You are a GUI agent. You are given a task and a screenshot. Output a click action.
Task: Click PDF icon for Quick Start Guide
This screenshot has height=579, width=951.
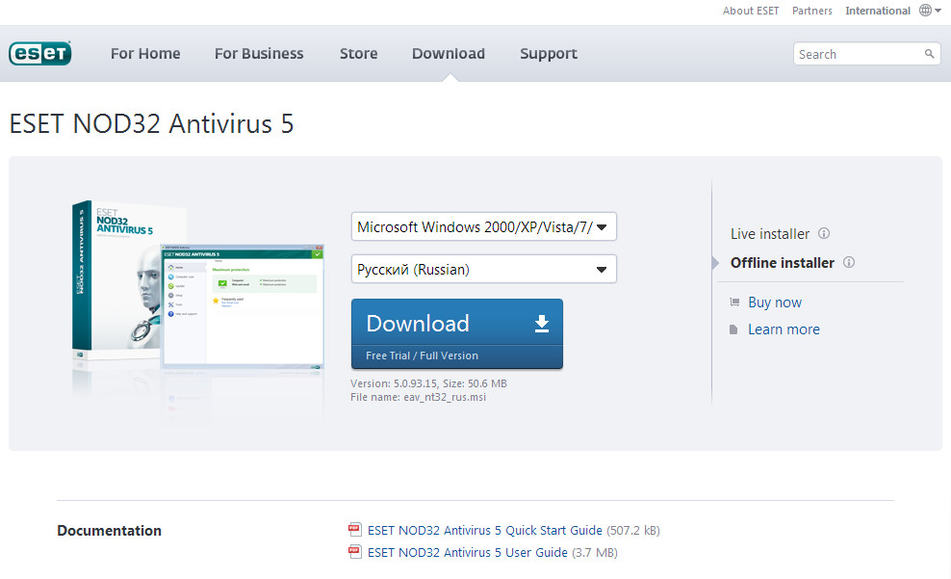[355, 529]
